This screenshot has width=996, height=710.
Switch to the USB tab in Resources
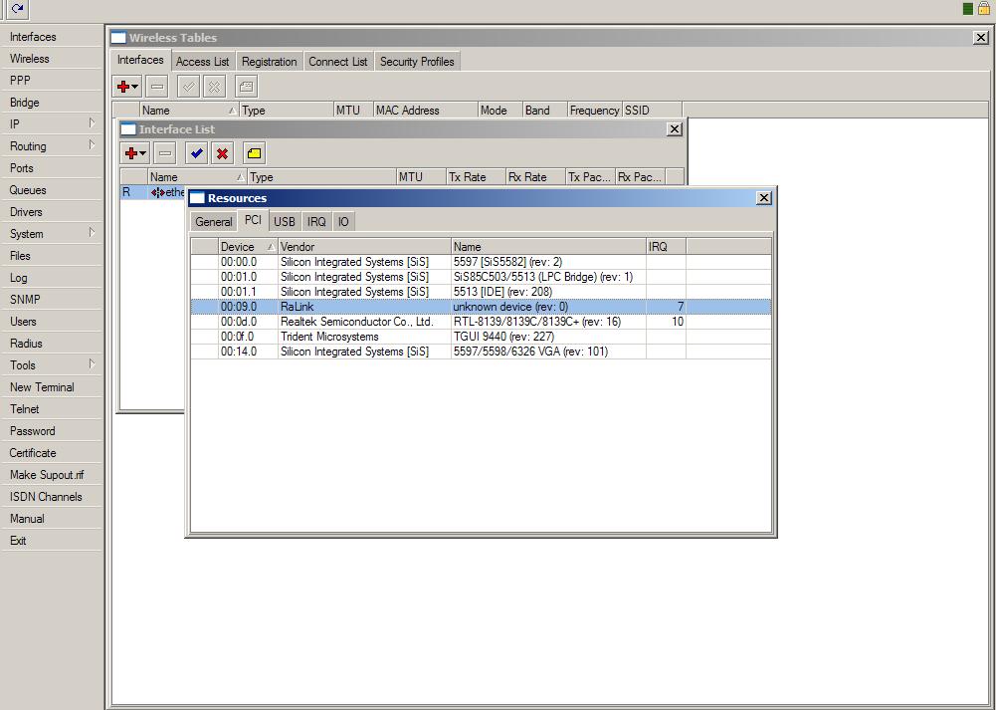285,222
